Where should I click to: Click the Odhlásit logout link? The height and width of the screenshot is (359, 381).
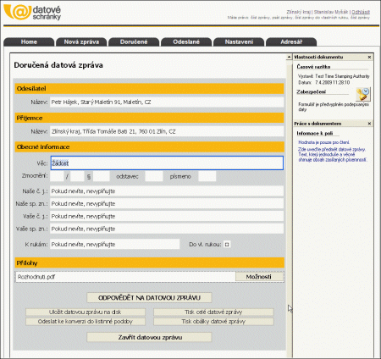pos(361,12)
